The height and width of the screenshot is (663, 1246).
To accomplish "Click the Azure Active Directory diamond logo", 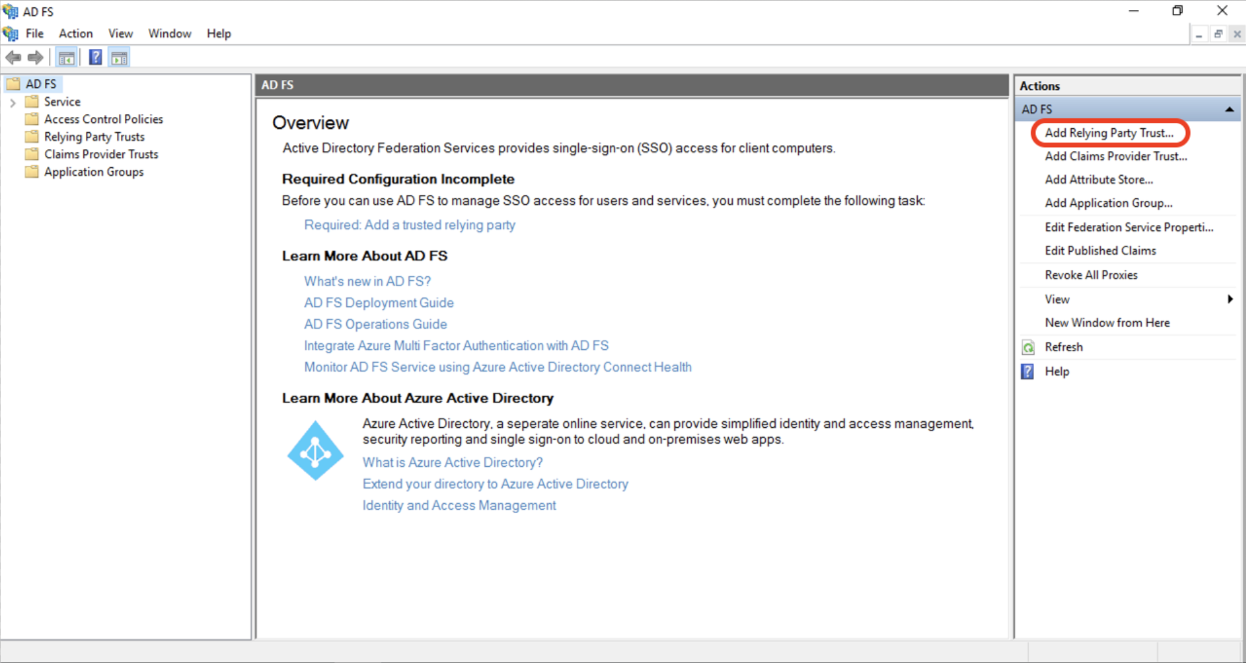I will (315, 450).
